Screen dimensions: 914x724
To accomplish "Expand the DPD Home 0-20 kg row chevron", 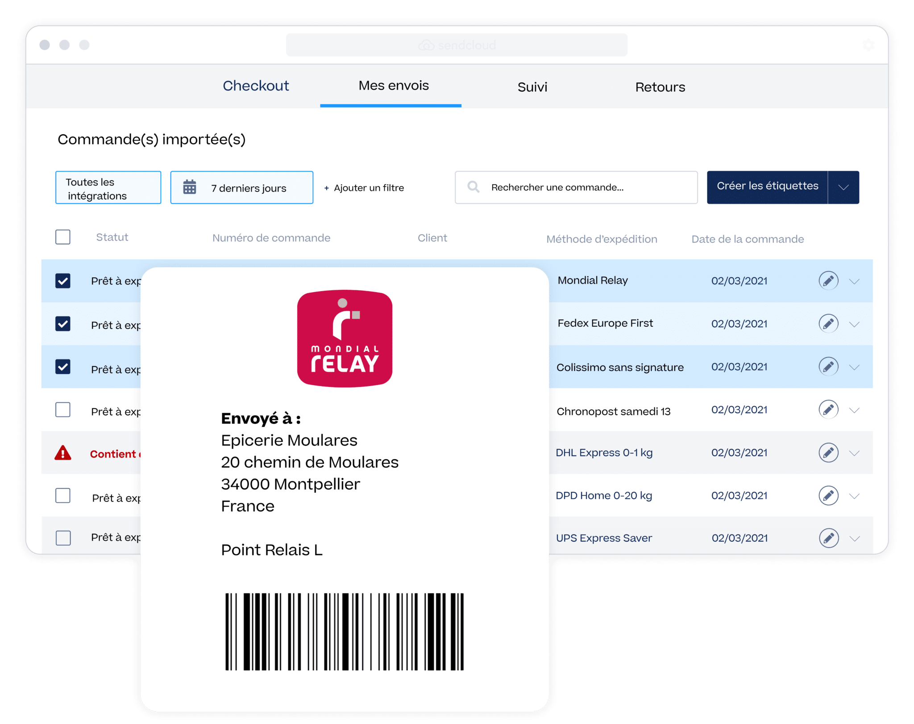I will click(x=854, y=496).
